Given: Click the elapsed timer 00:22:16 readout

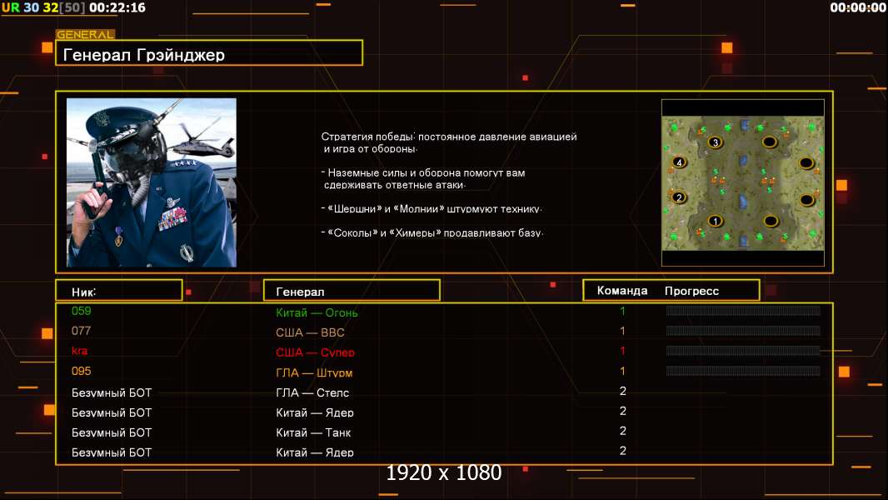Looking at the screenshot, I should pyautogui.click(x=117, y=7).
